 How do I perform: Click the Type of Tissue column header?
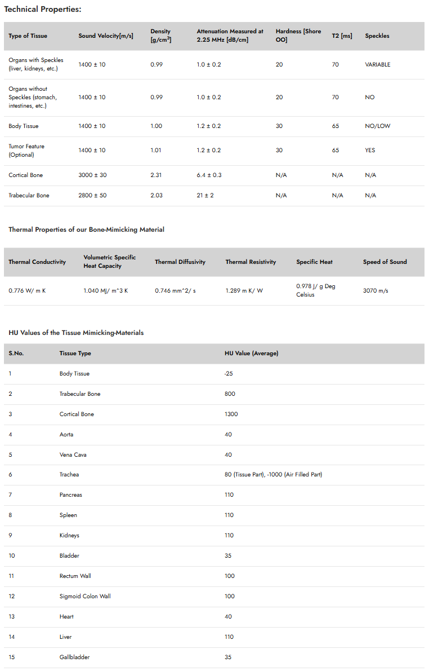(28, 36)
